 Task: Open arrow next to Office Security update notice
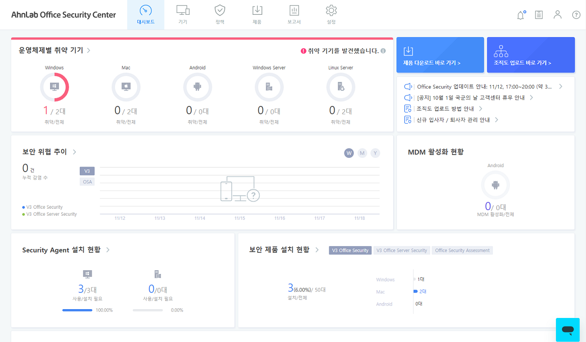coord(561,87)
